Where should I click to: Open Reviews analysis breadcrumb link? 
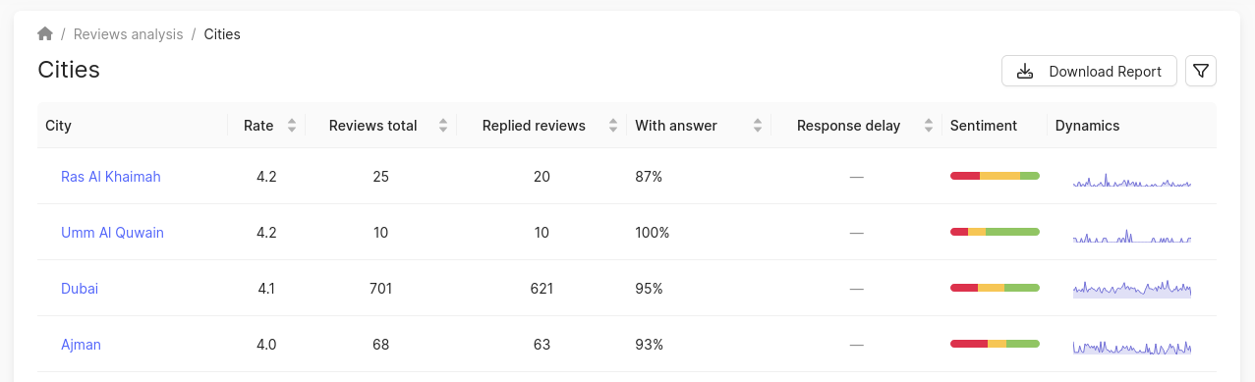tap(129, 34)
